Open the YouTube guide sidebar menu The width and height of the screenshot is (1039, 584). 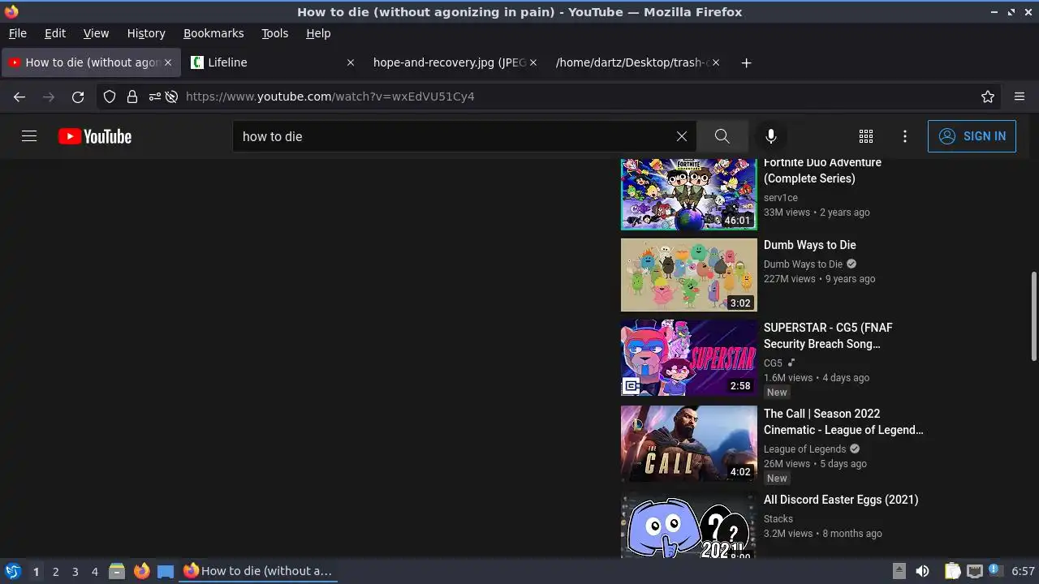pyautogui.click(x=29, y=136)
